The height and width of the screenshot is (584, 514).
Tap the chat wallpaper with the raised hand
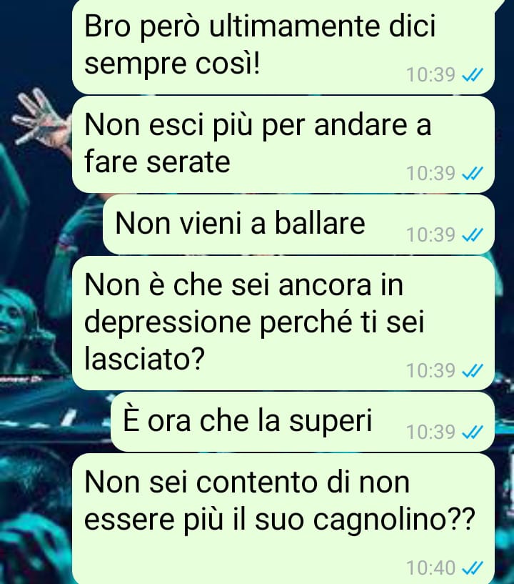point(39,117)
